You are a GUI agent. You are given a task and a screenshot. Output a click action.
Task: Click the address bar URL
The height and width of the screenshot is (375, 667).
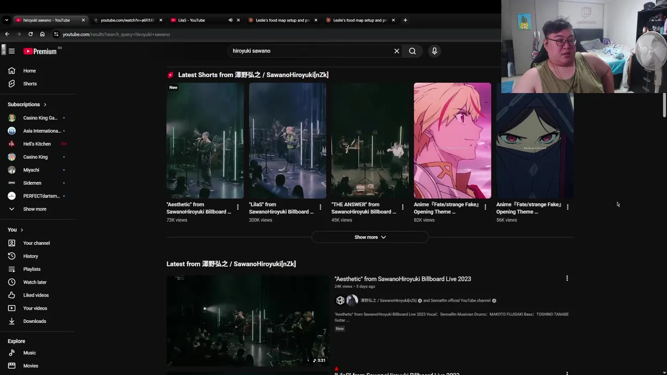116,34
